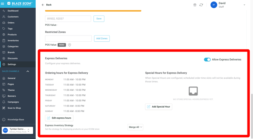Click the Campaigns bell icon

pyautogui.click(x=4, y=102)
